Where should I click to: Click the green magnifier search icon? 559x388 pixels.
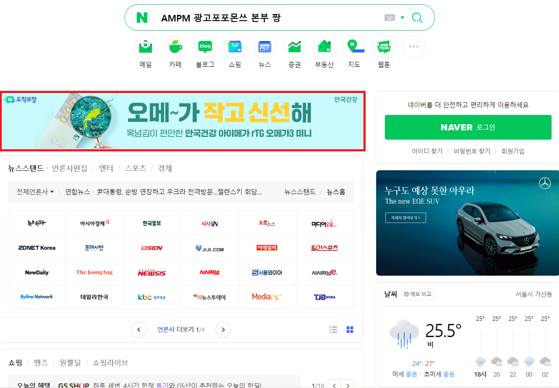click(x=417, y=18)
